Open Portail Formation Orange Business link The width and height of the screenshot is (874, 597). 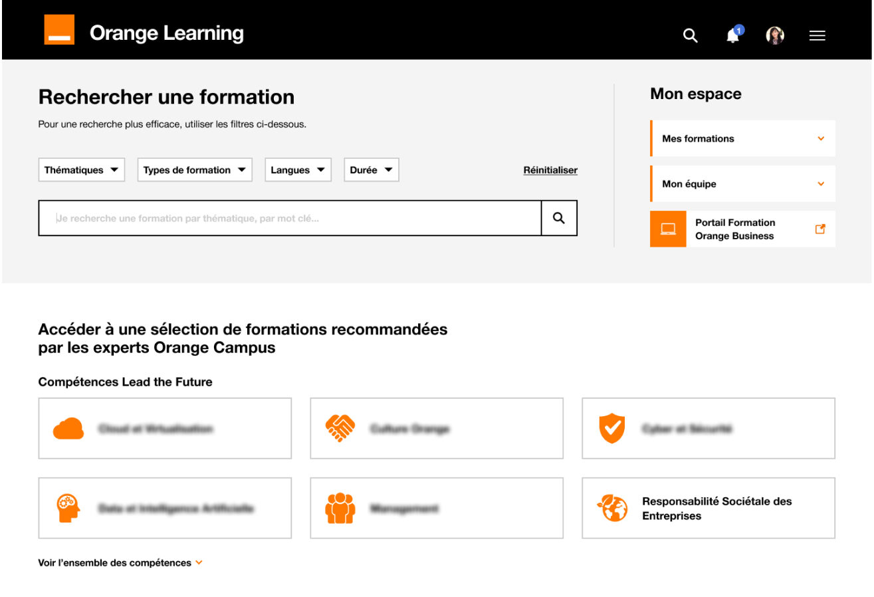[742, 229]
